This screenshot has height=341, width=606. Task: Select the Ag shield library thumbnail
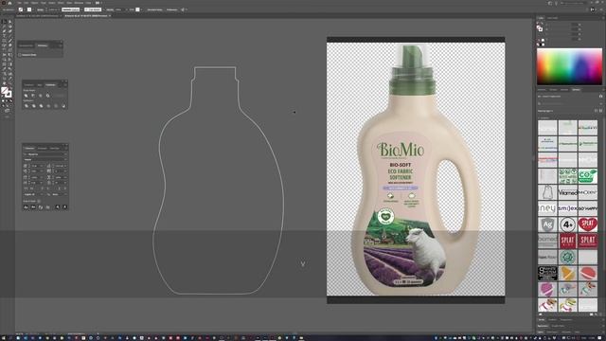point(547,224)
